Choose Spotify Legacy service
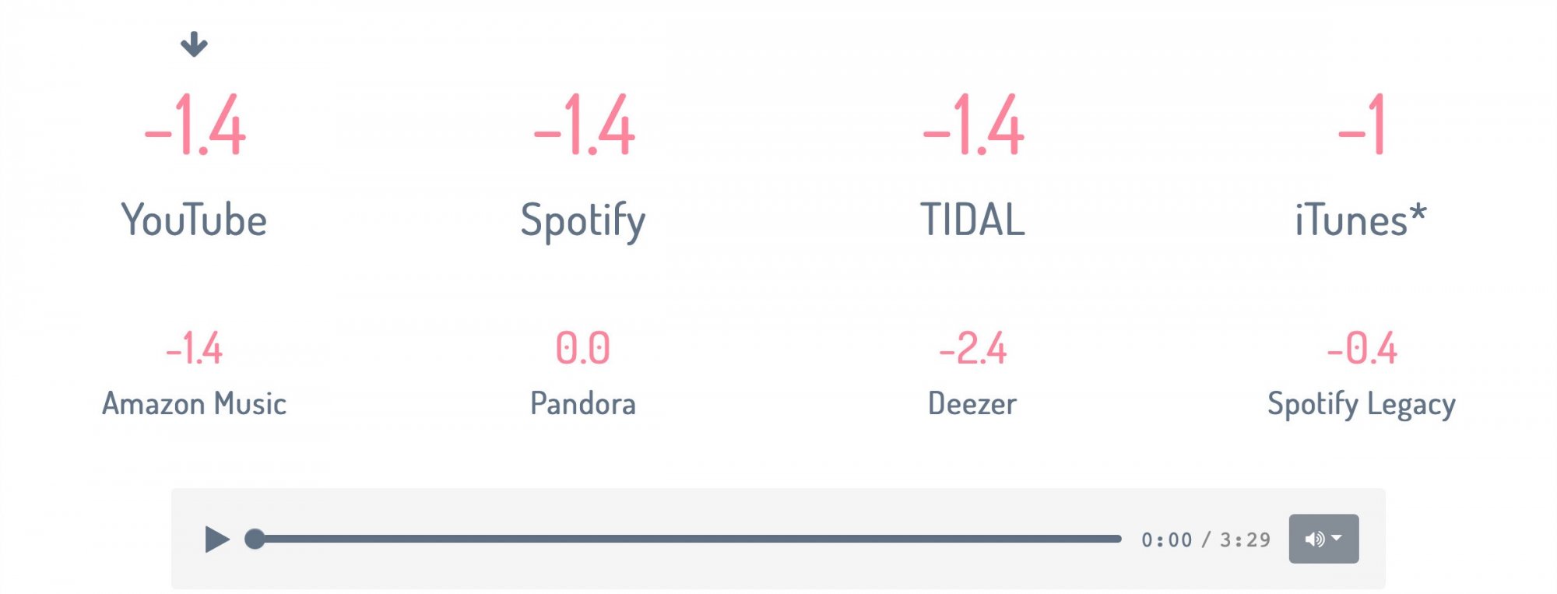 tap(1362, 405)
